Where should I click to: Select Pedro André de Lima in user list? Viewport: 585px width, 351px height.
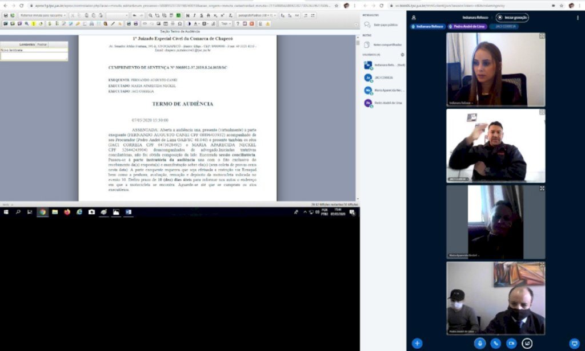tap(387, 103)
